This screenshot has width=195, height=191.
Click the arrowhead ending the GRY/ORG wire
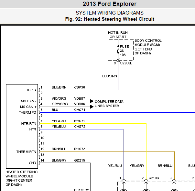[x=92, y=107]
